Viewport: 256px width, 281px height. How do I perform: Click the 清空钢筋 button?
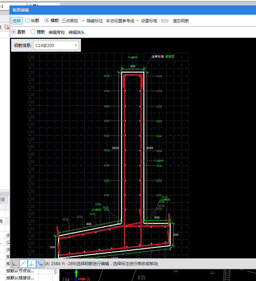pyautogui.click(x=181, y=21)
